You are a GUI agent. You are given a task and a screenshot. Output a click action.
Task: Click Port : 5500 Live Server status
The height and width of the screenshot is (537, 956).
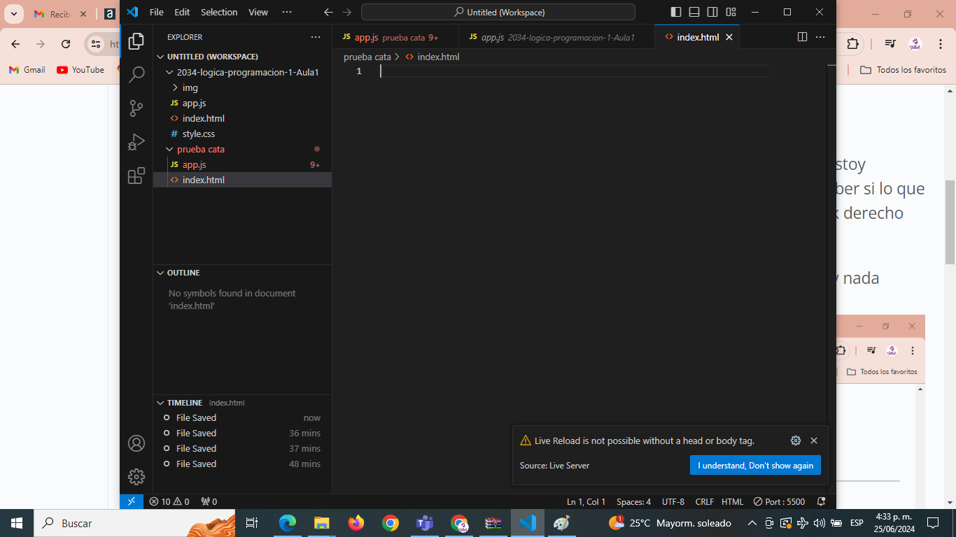[x=779, y=501]
